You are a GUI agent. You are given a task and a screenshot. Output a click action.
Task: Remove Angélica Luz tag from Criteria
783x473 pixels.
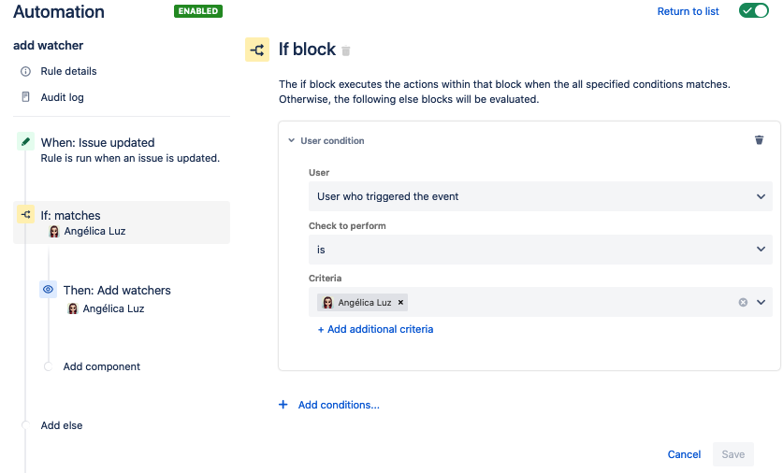401,303
